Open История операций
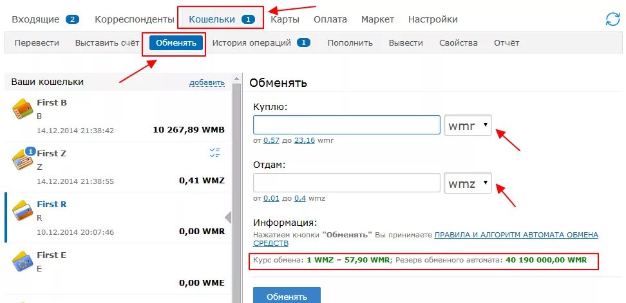Screen dimensions: 626x303 point(252,42)
